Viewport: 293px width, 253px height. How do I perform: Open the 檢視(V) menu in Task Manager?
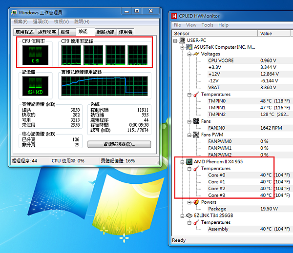pyautogui.click(x=62, y=22)
